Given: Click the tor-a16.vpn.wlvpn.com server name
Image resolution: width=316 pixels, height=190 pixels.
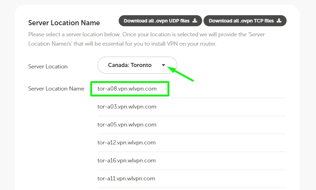Looking at the screenshot, I should coord(127,161).
